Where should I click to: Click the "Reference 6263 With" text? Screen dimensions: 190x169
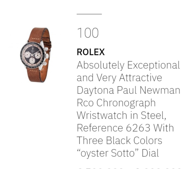[x=125, y=128]
